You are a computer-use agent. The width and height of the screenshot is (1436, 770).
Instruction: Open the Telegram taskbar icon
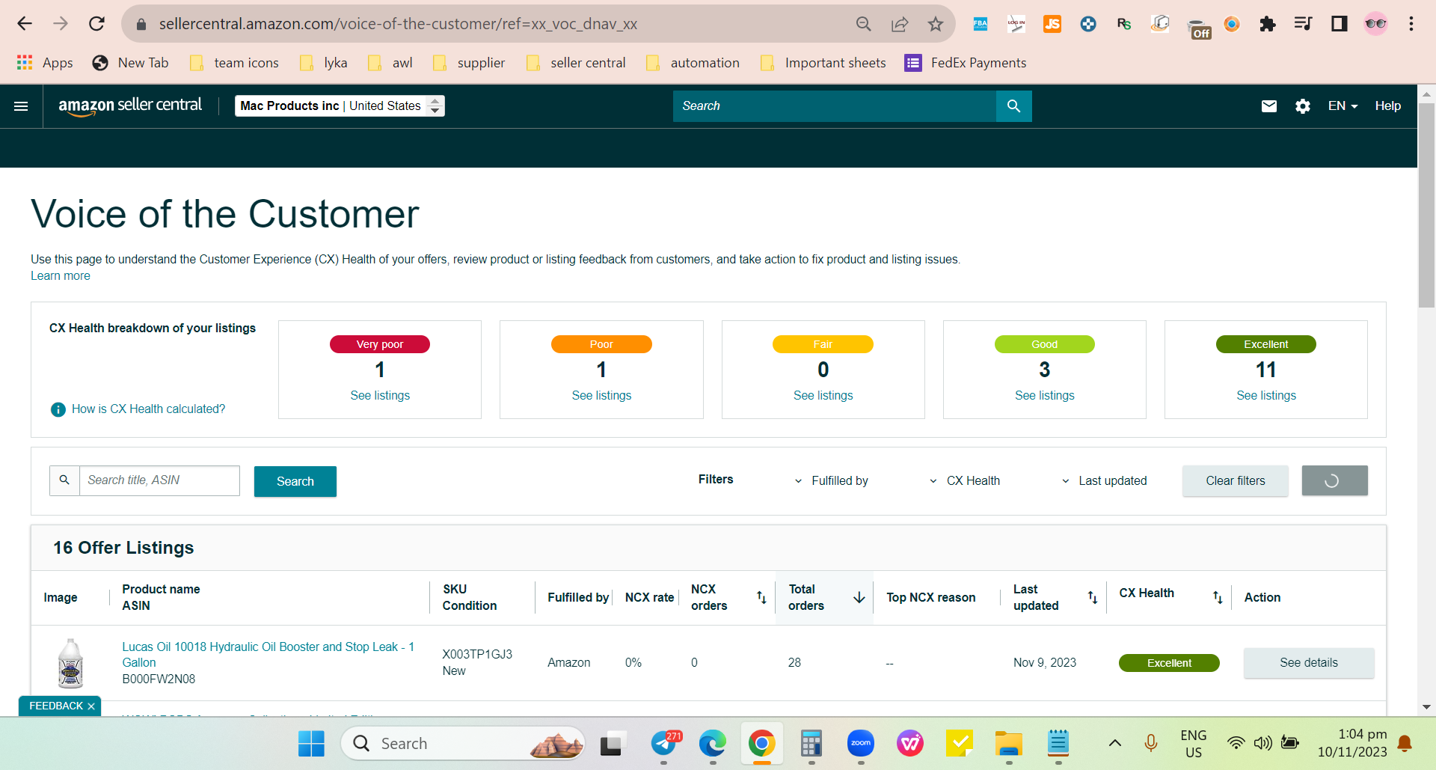[x=663, y=744]
